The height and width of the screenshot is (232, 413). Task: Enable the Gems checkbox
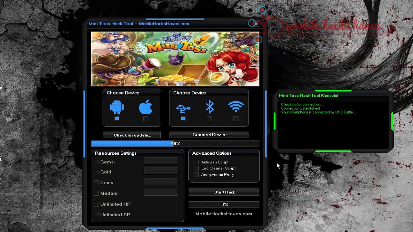point(96,162)
